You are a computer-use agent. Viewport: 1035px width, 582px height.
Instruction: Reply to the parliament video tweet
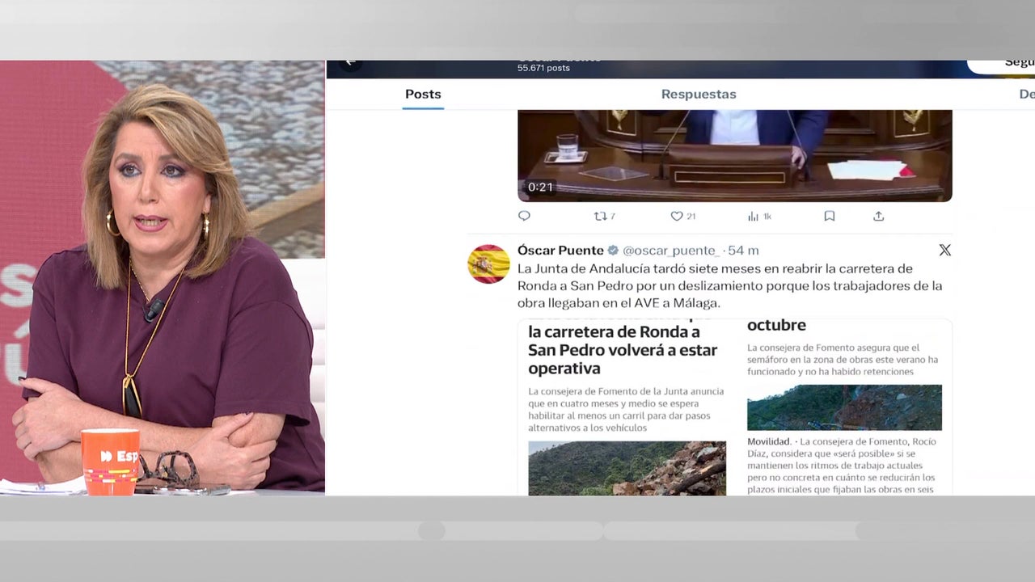point(524,216)
